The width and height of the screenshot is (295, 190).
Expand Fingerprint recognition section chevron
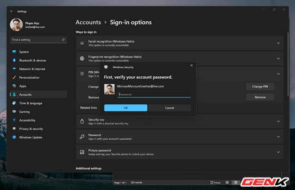click(x=278, y=58)
